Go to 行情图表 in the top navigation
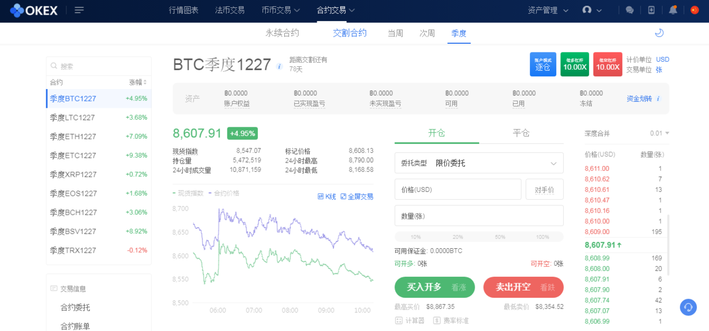Screen dimensions: 709x331 (184, 10)
